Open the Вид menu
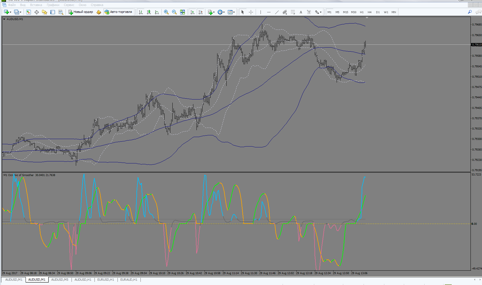Screen dimensions: 482x285 coord(23,5)
